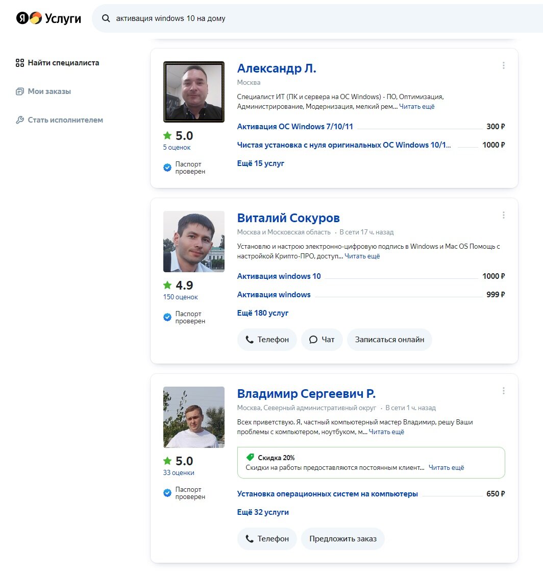The image size is (543, 571).
Task: Open Установка операционных систем на компьютеры link
Action: pyautogui.click(x=328, y=494)
